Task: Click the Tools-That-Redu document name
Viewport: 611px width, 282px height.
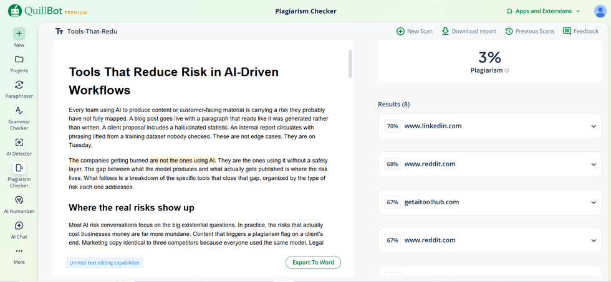Action: coord(92,32)
